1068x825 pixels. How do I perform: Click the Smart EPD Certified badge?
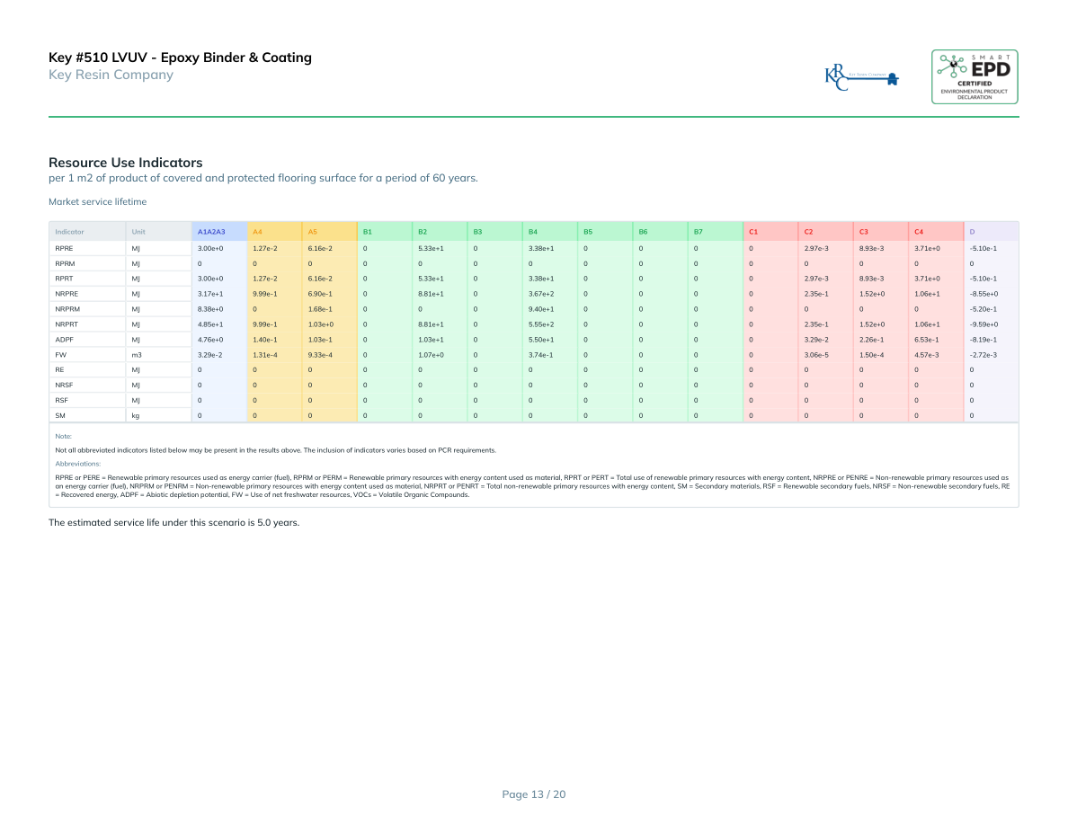pos(975,76)
